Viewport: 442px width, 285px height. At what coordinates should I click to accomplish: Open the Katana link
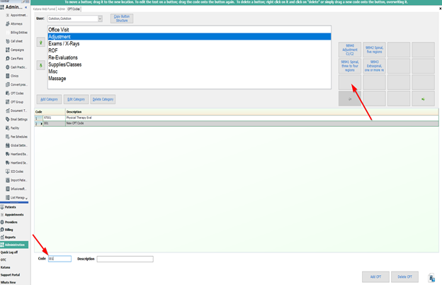(5, 267)
